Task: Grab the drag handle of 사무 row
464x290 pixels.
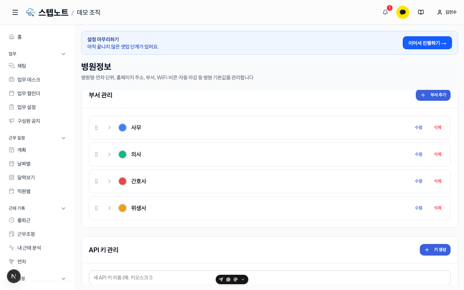Action: point(96,128)
